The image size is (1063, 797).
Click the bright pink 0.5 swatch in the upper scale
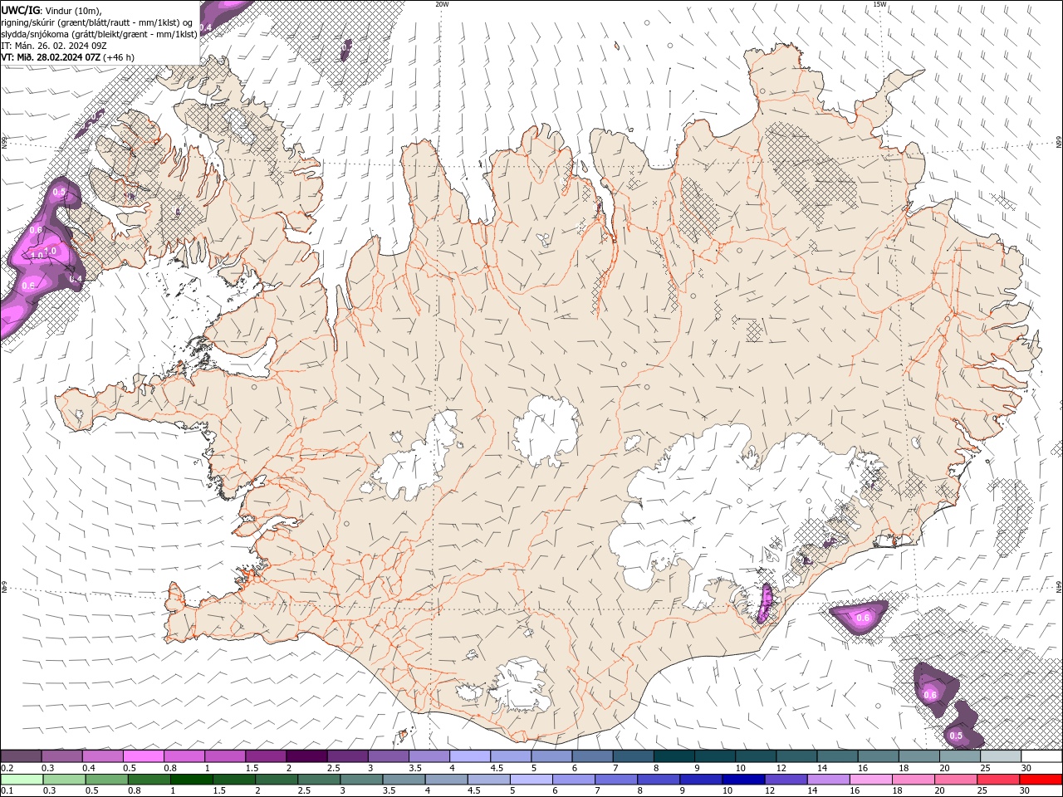(143, 756)
